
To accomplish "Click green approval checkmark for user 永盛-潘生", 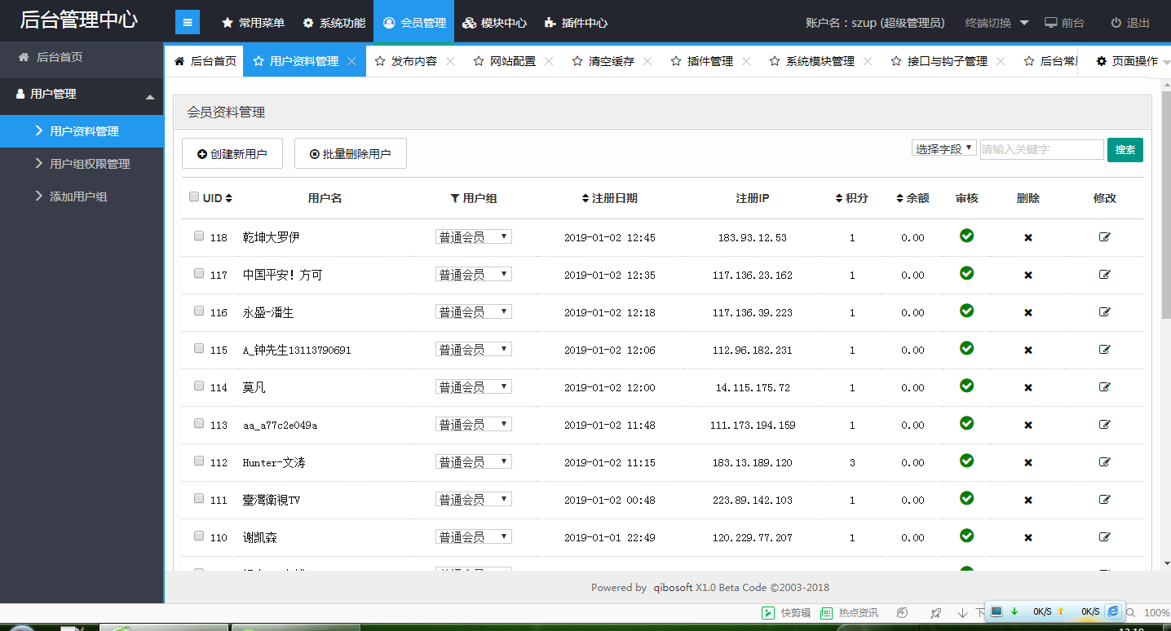I will pos(966,311).
